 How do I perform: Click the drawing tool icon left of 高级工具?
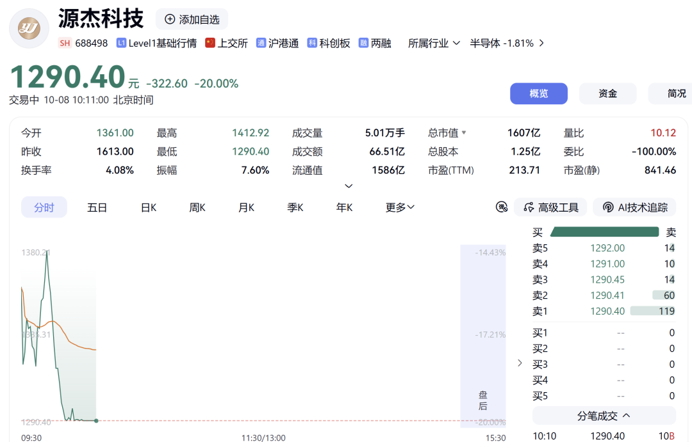tap(502, 207)
